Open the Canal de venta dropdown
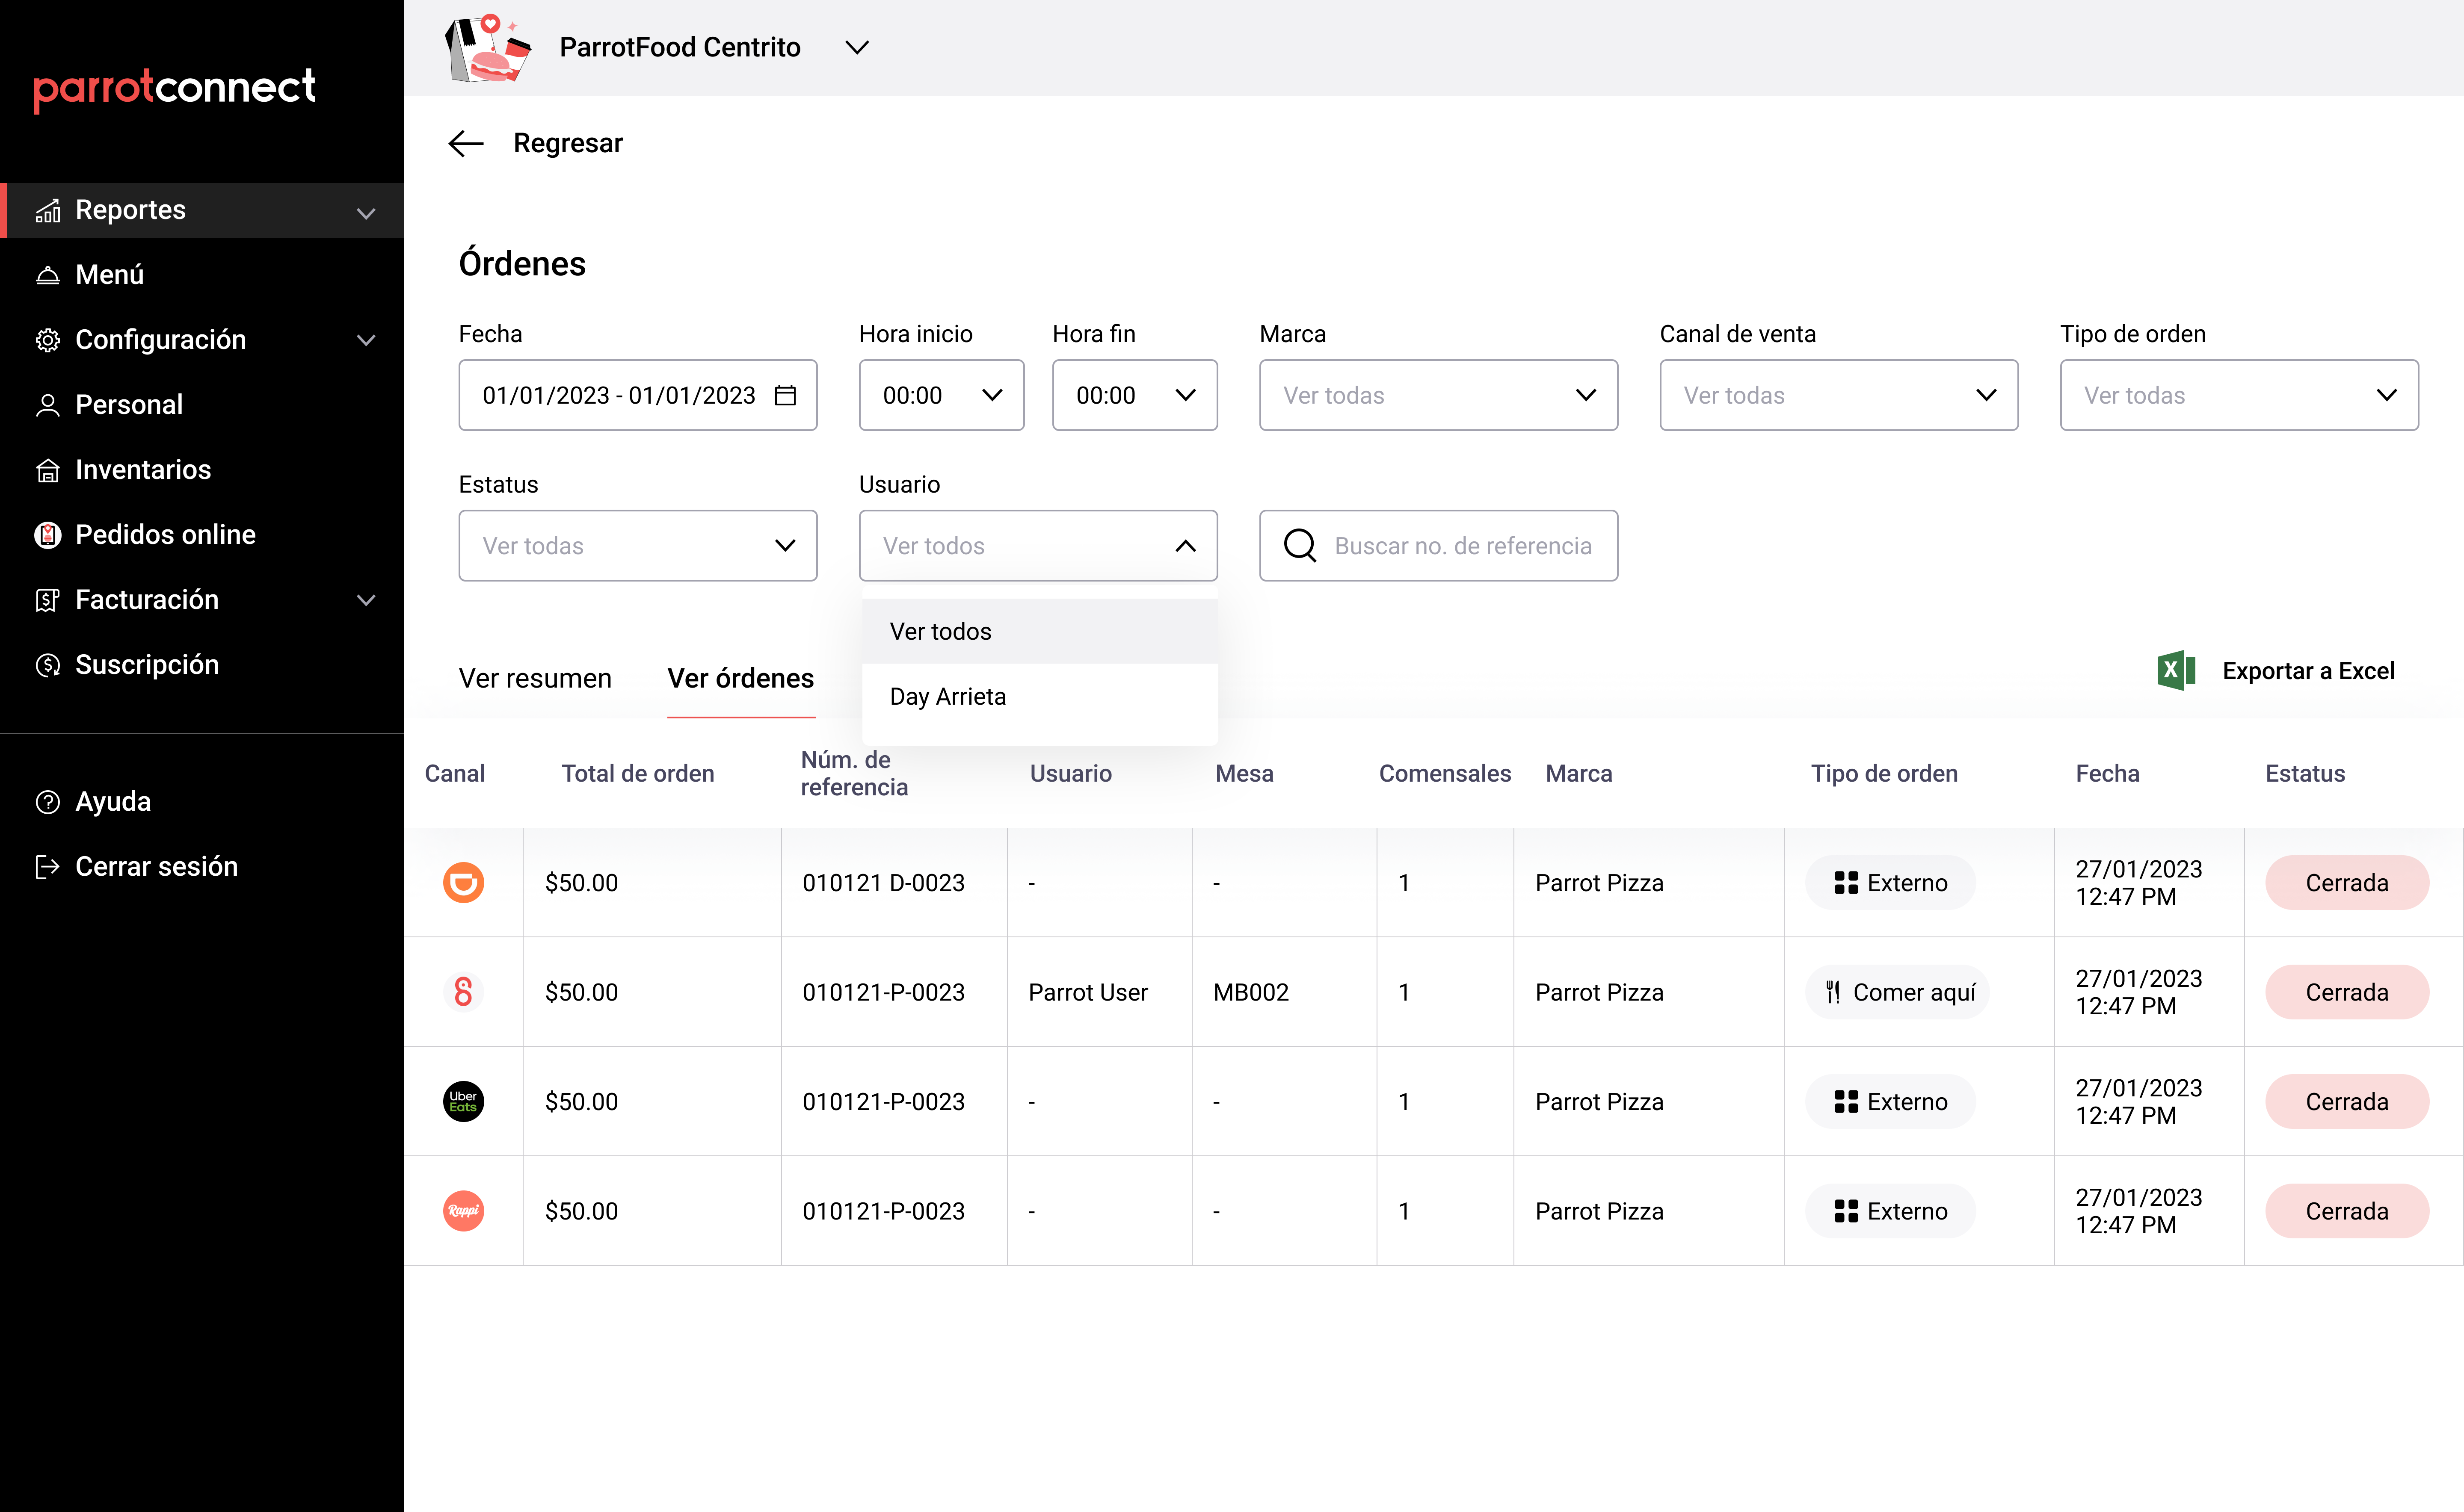Screen dimensions: 2464x1512 [x=1839, y=396]
